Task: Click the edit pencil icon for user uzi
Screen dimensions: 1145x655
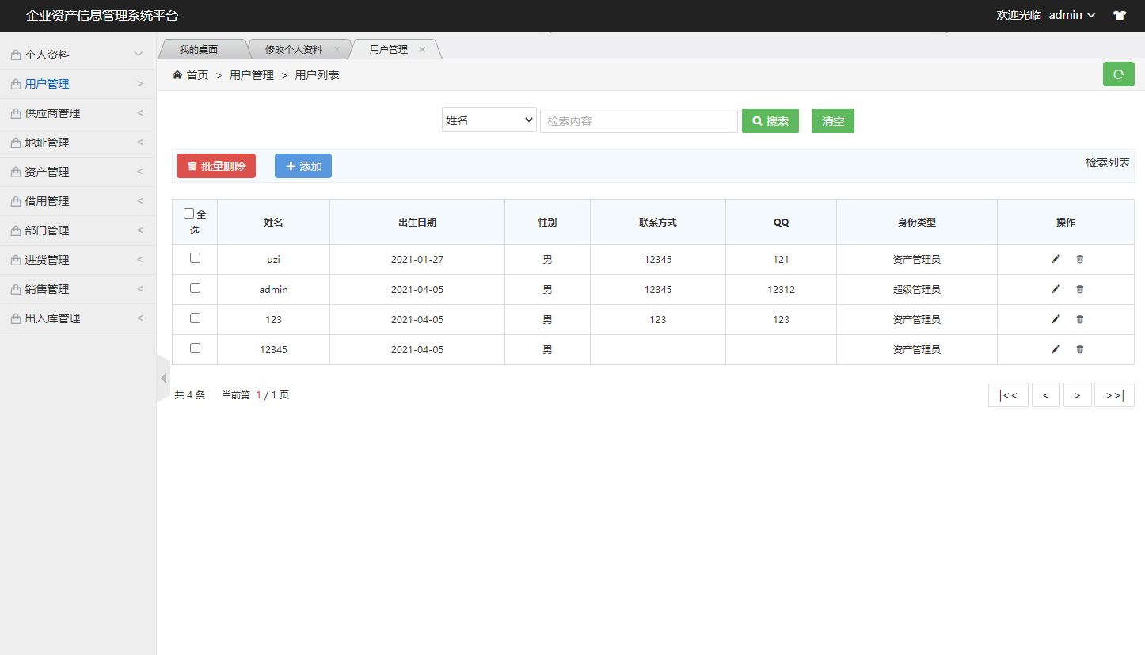Action: 1055,258
